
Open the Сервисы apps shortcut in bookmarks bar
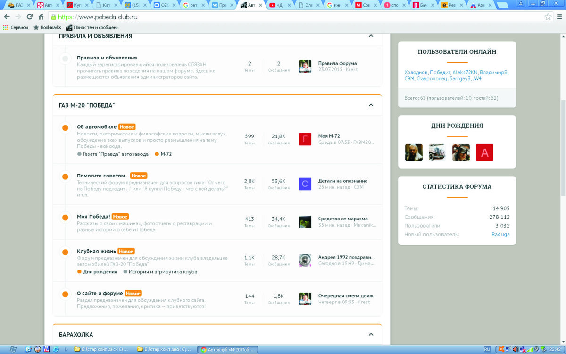point(16,27)
